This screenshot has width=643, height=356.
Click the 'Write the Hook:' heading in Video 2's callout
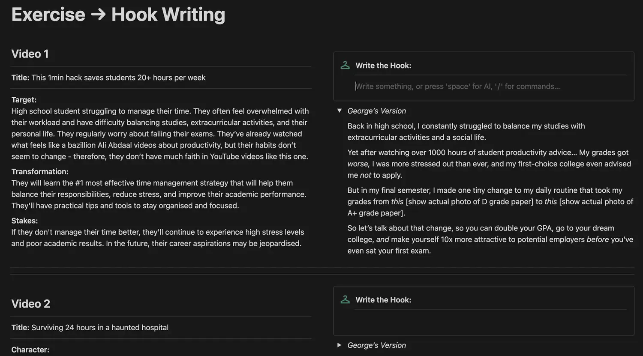tap(383, 300)
